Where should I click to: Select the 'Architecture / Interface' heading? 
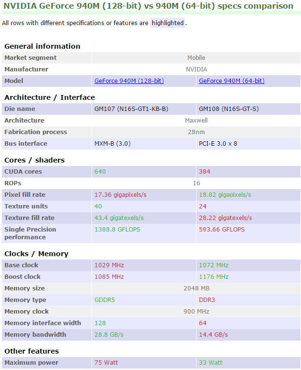tap(50, 97)
